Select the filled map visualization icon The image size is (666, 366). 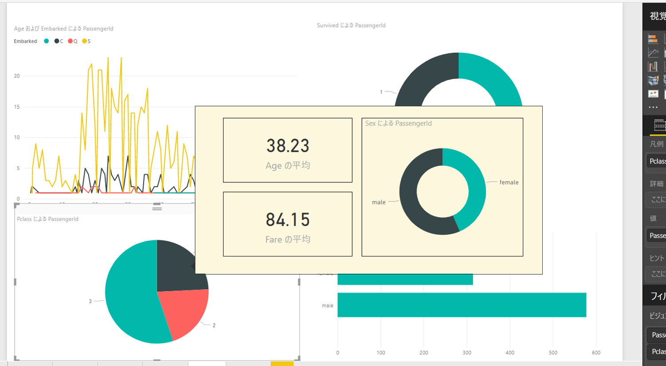coord(653,81)
